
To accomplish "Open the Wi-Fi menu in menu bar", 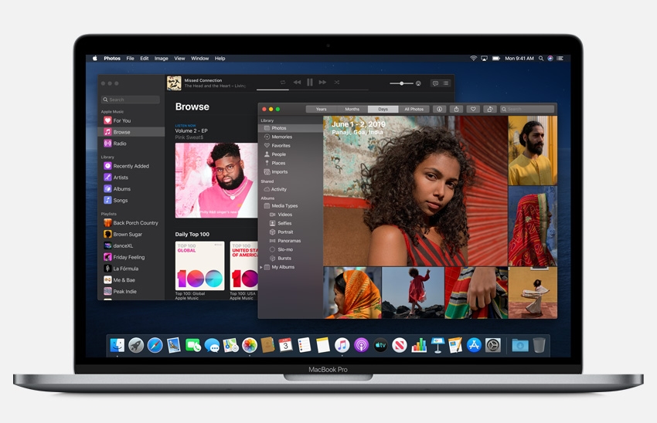I will tap(473, 59).
